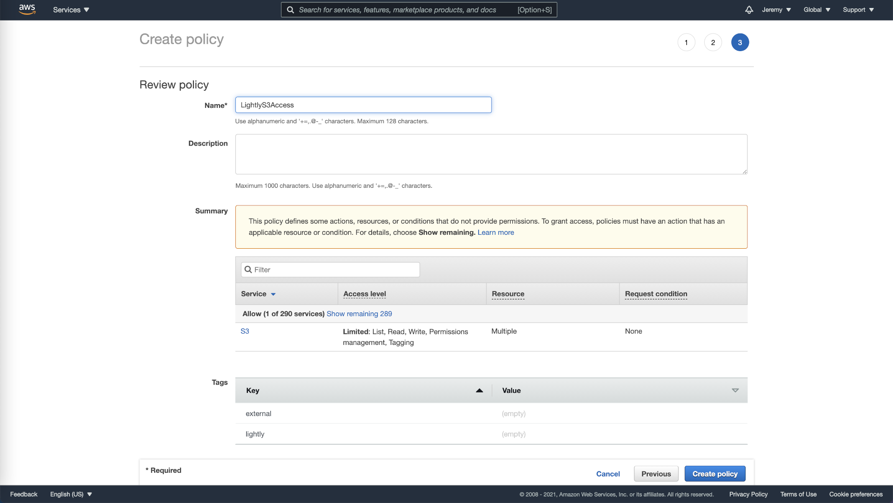893x503 pixels.
Task: Click the Value column header in Tags
Action: pyautogui.click(x=511, y=390)
